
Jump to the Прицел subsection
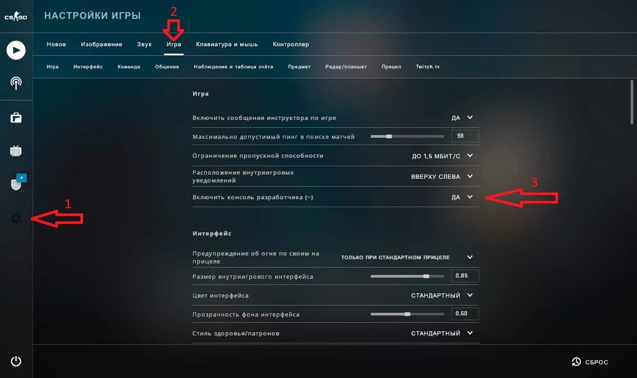391,67
